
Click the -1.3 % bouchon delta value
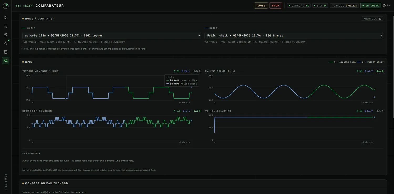coord(196,111)
